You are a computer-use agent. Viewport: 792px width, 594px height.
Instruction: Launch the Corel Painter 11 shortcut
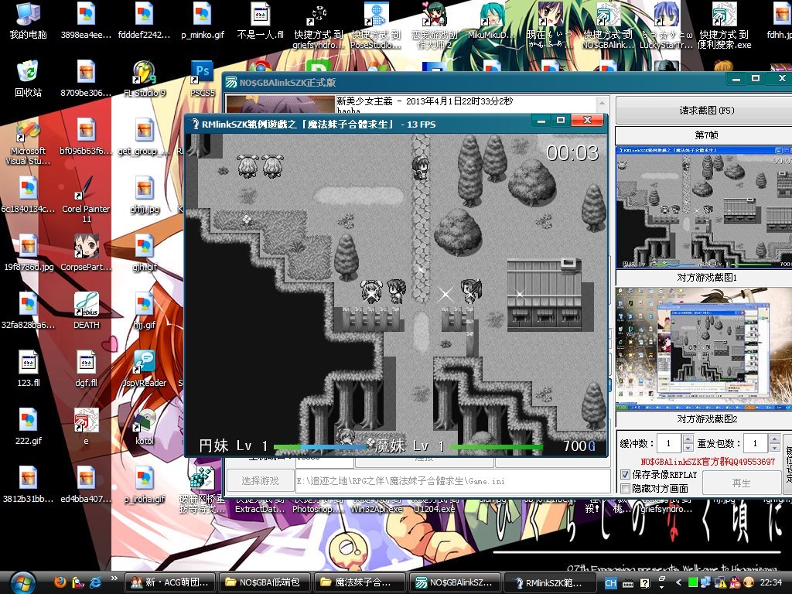pyautogui.click(x=87, y=200)
